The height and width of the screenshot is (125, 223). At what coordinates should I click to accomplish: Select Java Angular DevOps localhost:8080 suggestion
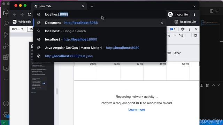100,48
